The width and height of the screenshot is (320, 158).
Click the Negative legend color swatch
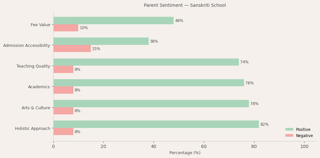[289, 136]
